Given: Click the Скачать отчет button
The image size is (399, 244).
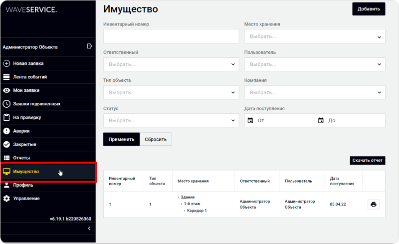Looking at the screenshot, I should (368, 160).
